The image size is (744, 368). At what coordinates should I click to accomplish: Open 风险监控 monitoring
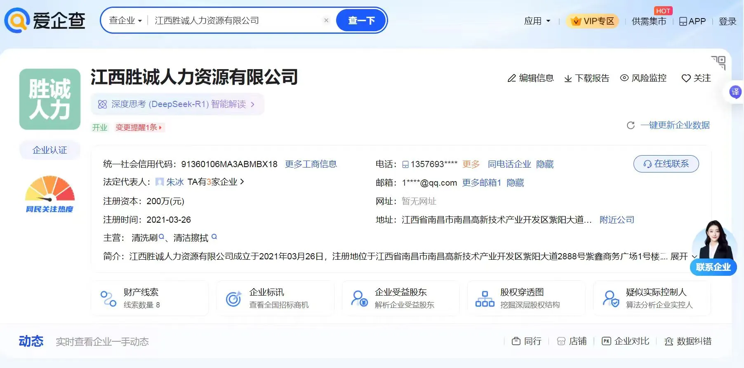tap(643, 78)
